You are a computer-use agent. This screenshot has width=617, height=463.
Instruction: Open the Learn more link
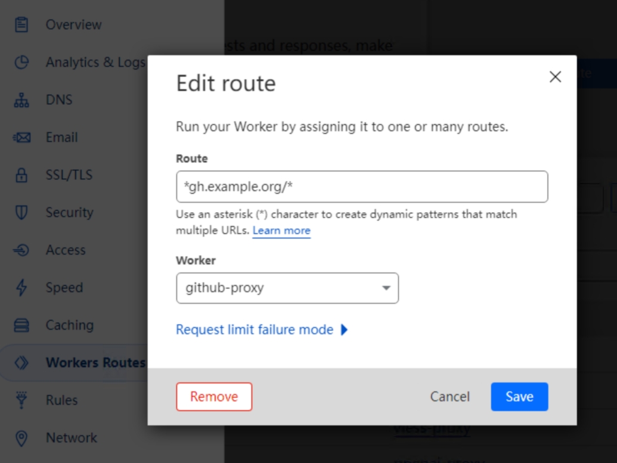282,231
